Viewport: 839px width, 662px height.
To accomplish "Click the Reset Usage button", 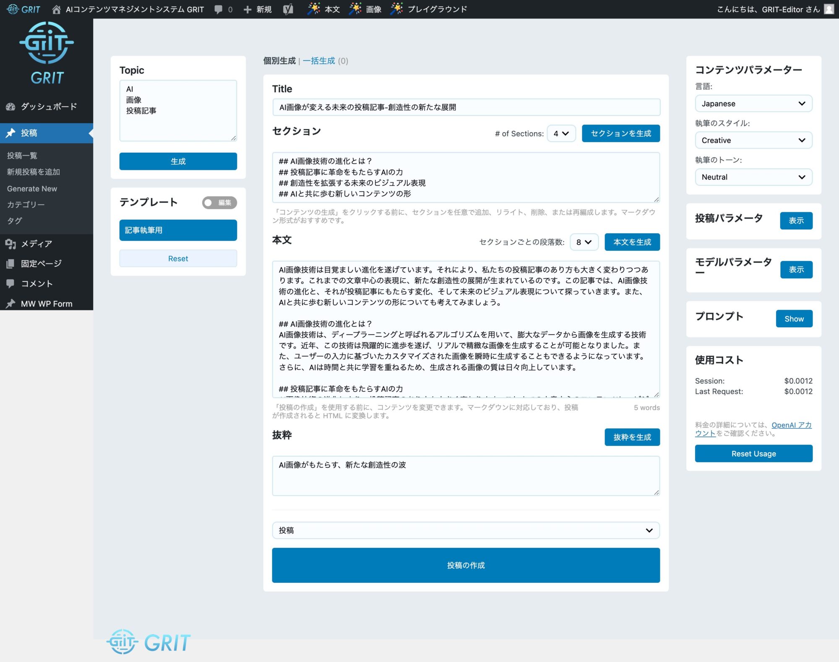I will tap(753, 453).
